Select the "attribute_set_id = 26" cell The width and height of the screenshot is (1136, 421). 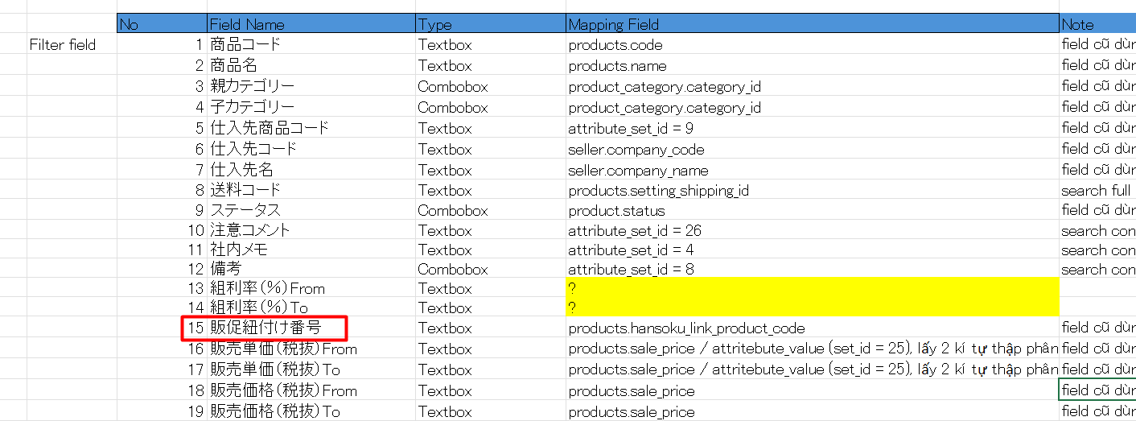[812, 231]
